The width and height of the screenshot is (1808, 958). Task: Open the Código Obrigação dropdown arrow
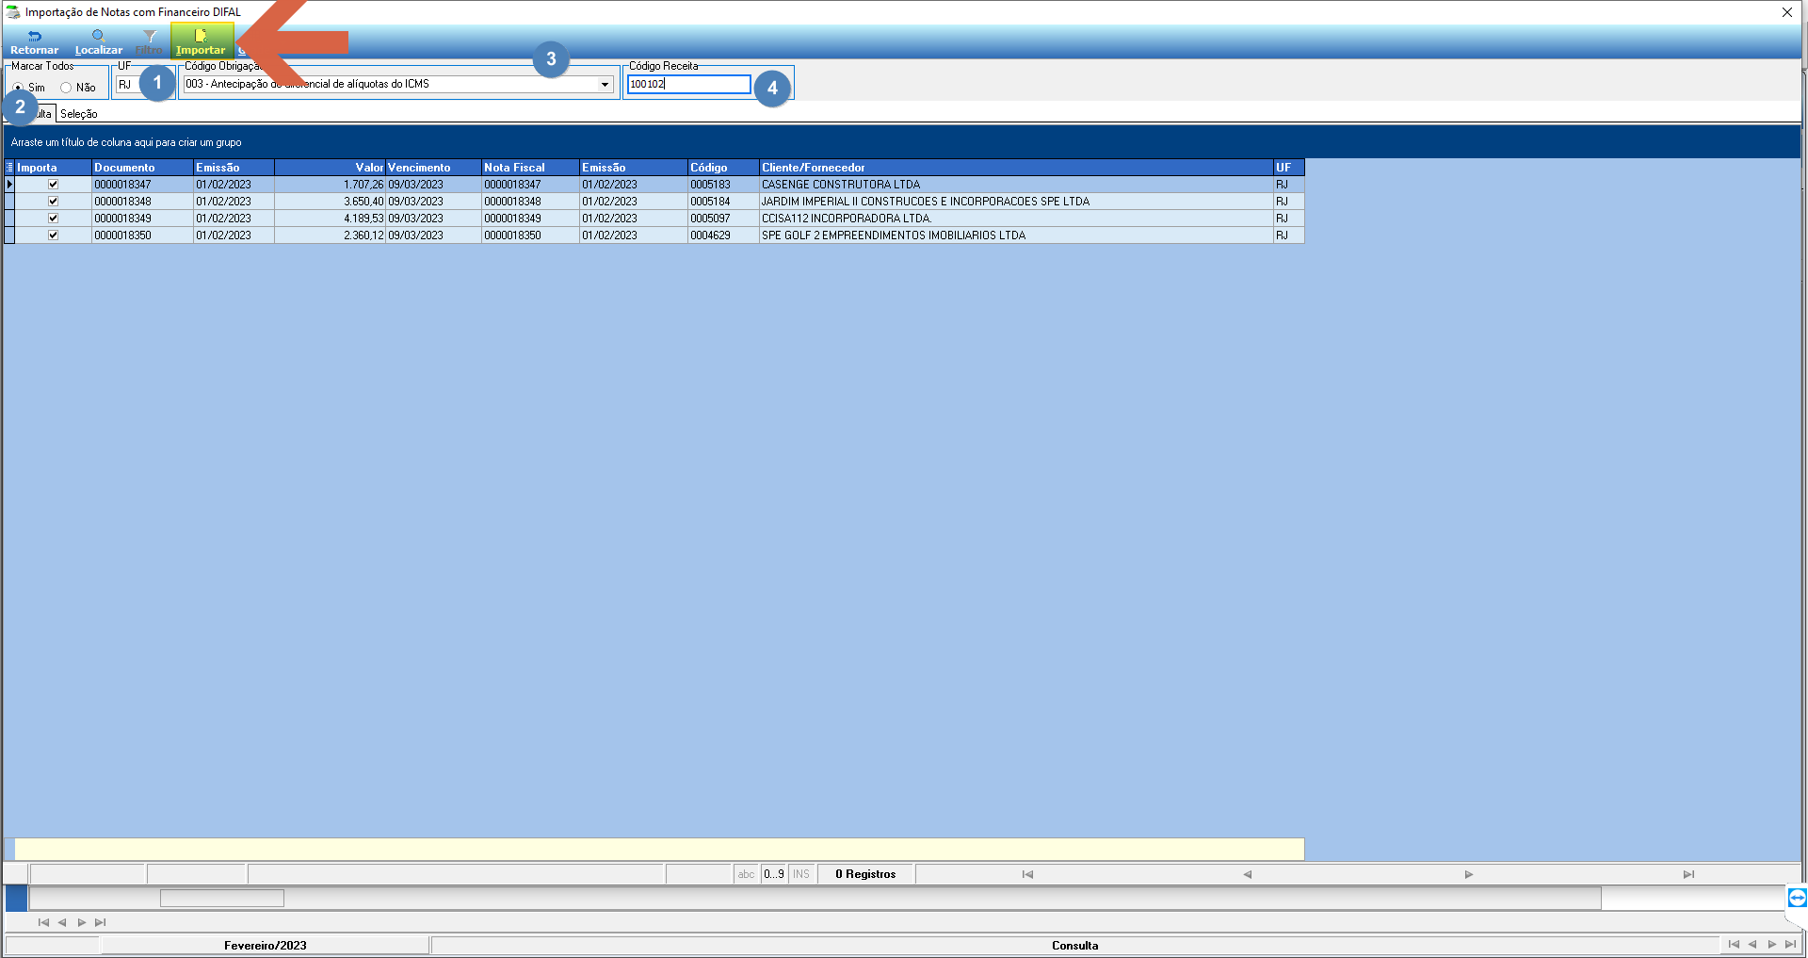[605, 85]
